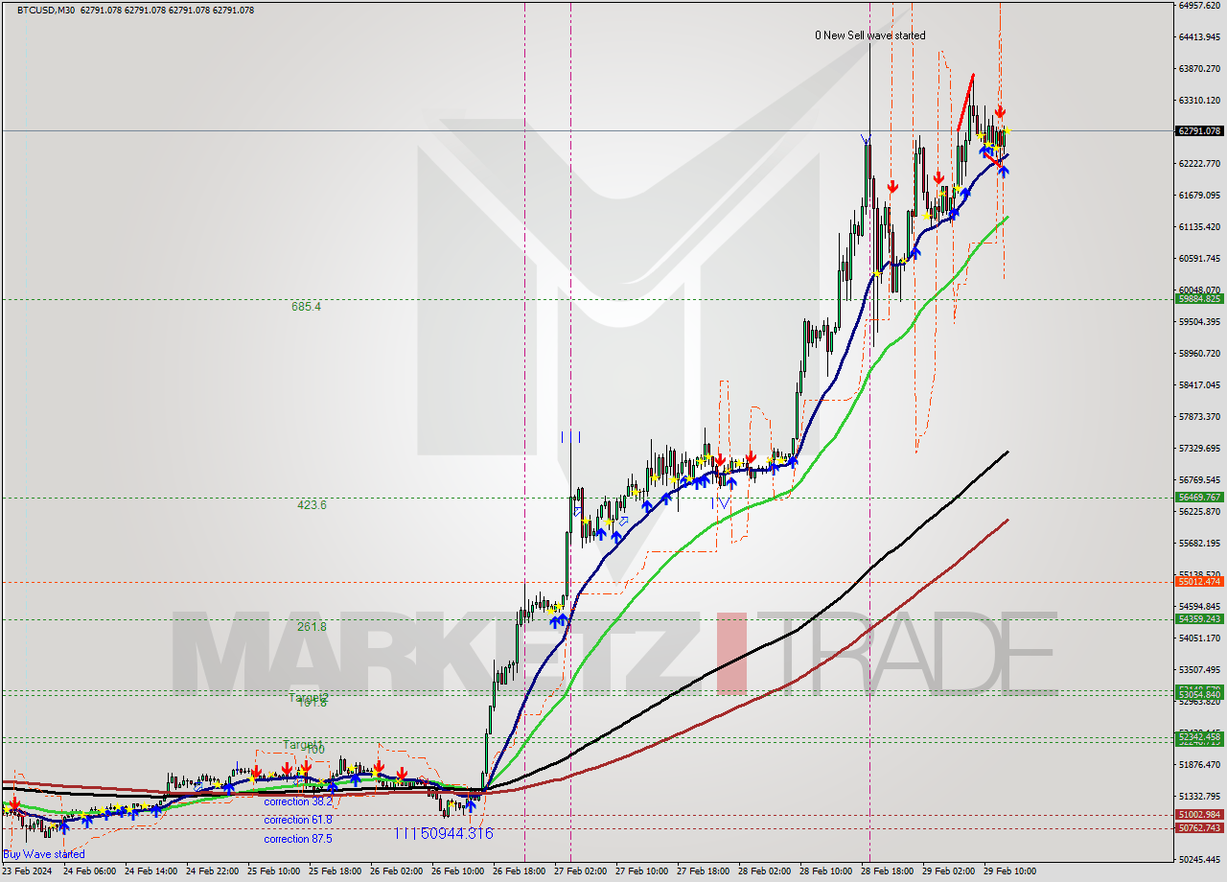Click the '28 Feb 10:00' time axis label

(x=825, y=871)
